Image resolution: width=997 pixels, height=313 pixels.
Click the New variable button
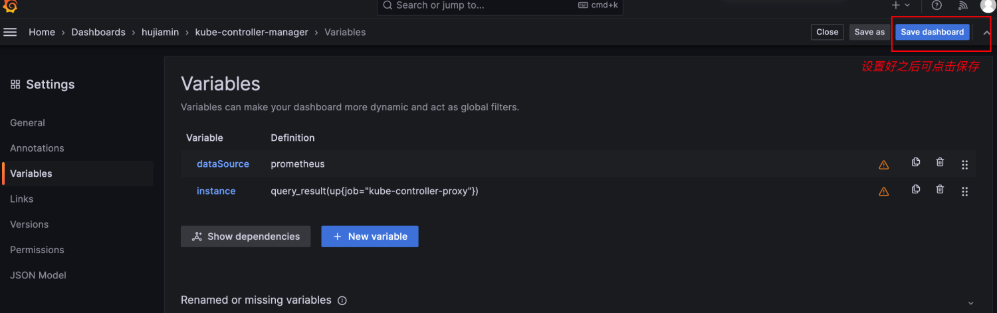click(370, 237)
